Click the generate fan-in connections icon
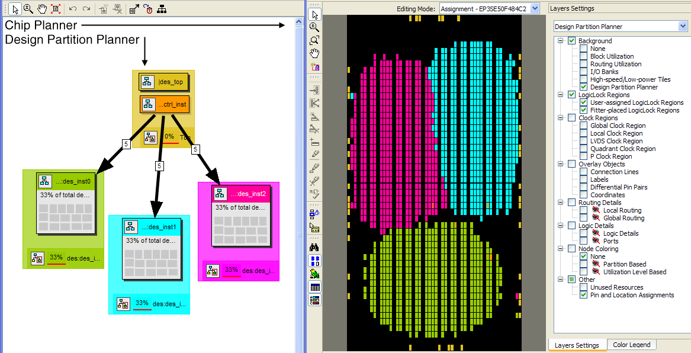This screenshot has height=353, width=691. pyautogui.click(x=314, y=91)
